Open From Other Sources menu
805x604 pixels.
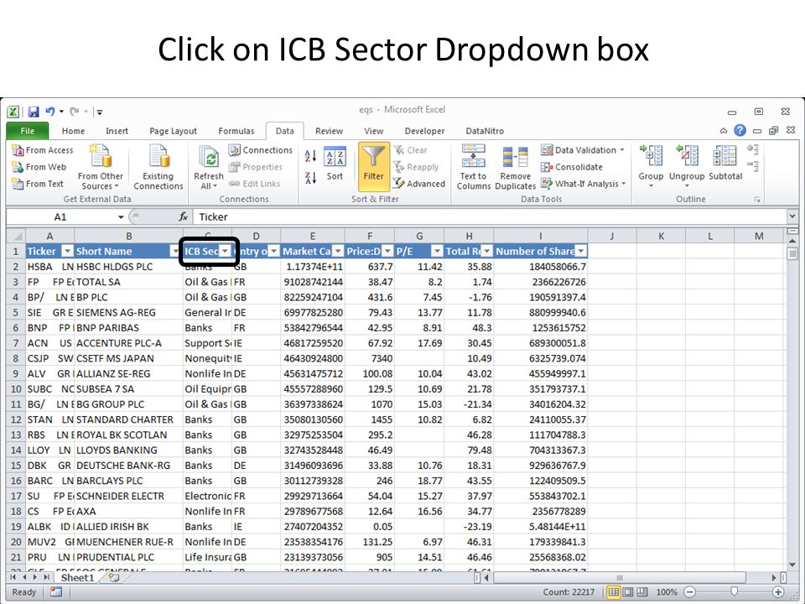click(100, 168)
